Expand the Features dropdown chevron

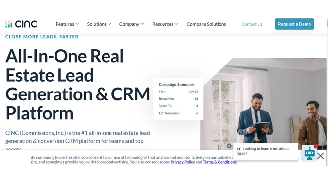tap(77, 24)
